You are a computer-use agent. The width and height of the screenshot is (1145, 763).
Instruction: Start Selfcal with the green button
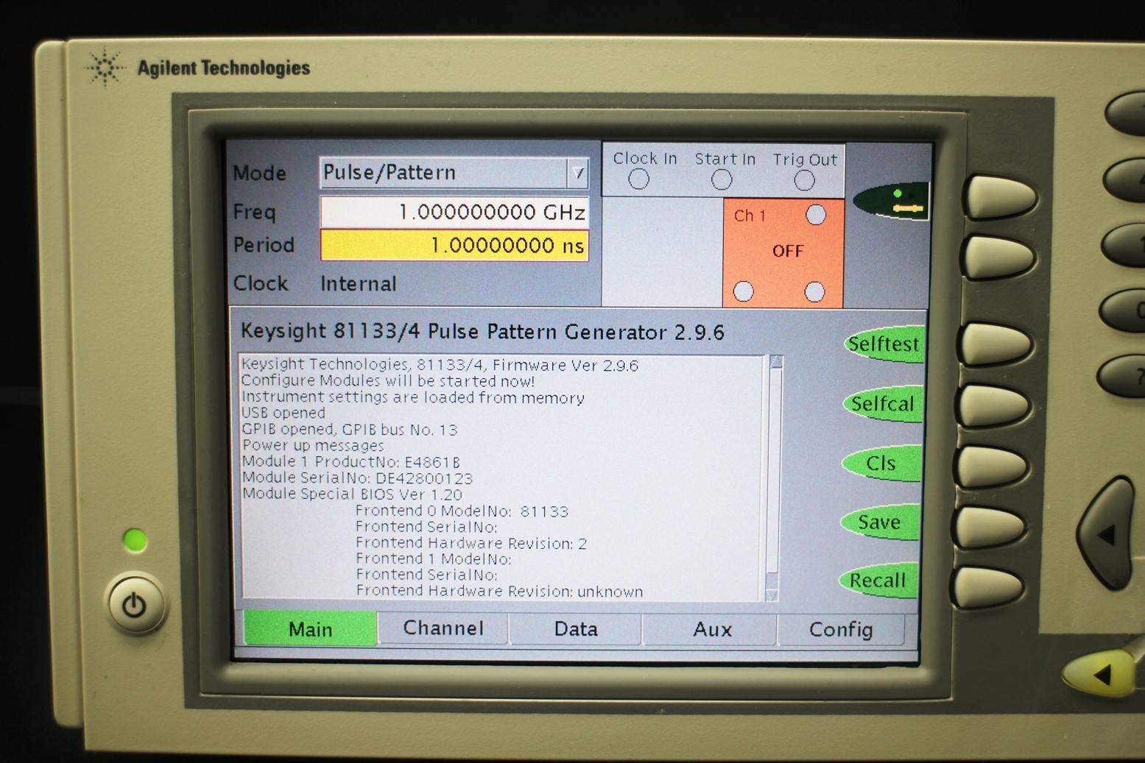(882, 404)
